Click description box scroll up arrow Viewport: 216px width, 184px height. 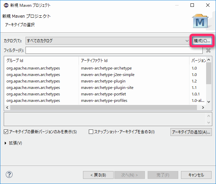coord(209,116)
